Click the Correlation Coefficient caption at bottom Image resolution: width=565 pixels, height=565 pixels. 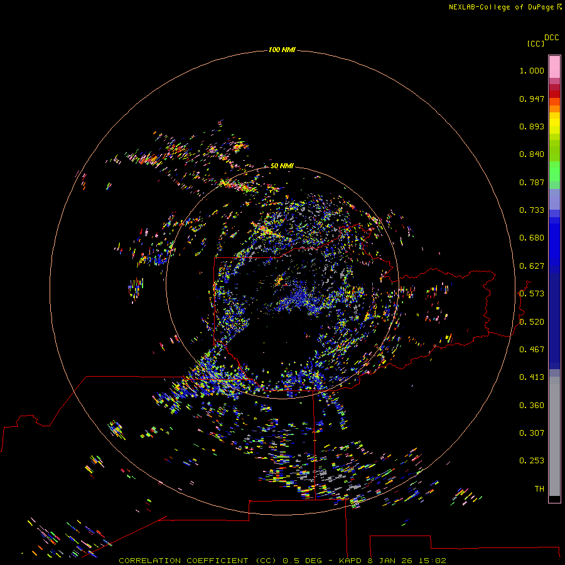(282, 561)
